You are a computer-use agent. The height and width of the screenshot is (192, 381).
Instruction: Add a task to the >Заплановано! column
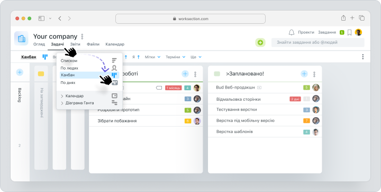tap(304, 74)
